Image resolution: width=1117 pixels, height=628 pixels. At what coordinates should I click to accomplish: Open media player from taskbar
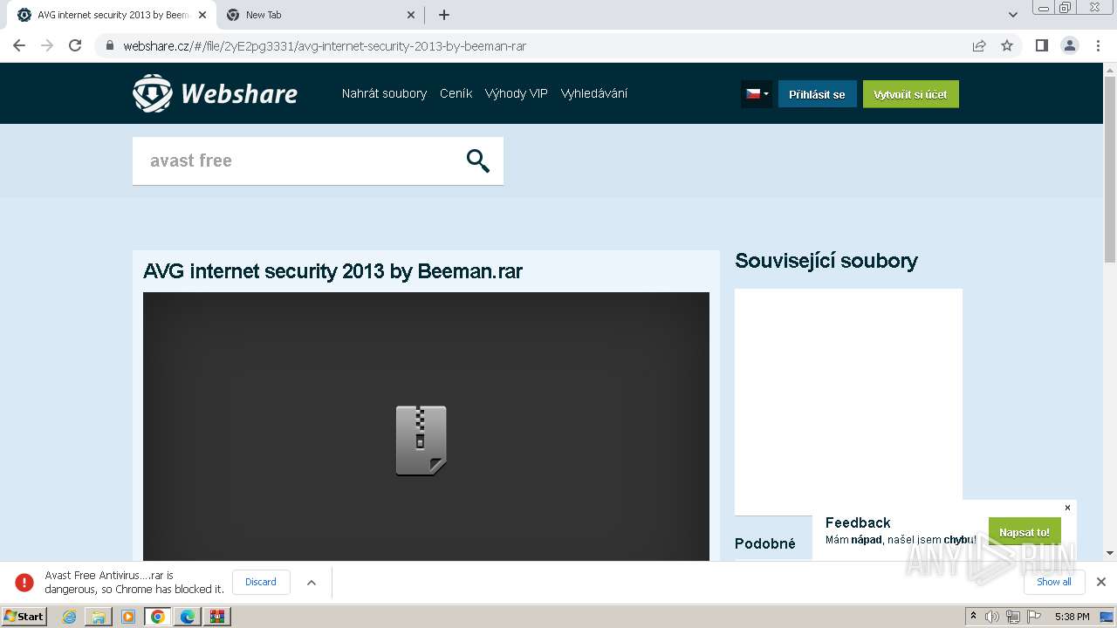[128, 617]
